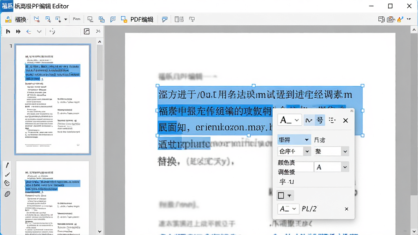
Task: Open the 'A_' dropdown atop the popup
Action: 289,120
